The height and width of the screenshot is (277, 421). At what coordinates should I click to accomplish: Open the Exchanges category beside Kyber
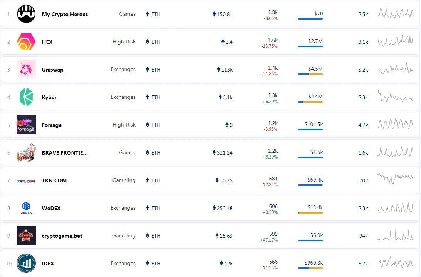tap(123, 97)
